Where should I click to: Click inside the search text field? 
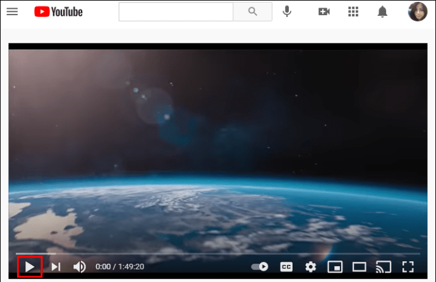pyautogui.click(x=176, y=11)
